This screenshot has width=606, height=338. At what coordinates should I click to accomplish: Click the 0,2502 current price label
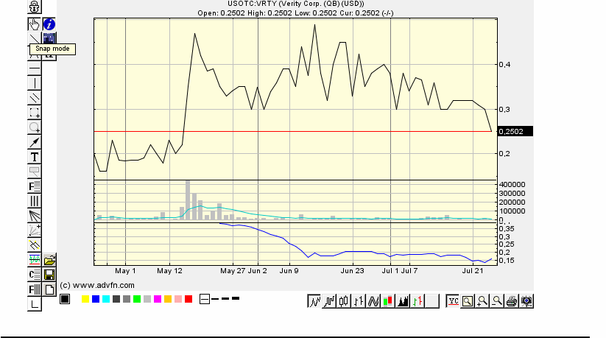coord(515,132)
